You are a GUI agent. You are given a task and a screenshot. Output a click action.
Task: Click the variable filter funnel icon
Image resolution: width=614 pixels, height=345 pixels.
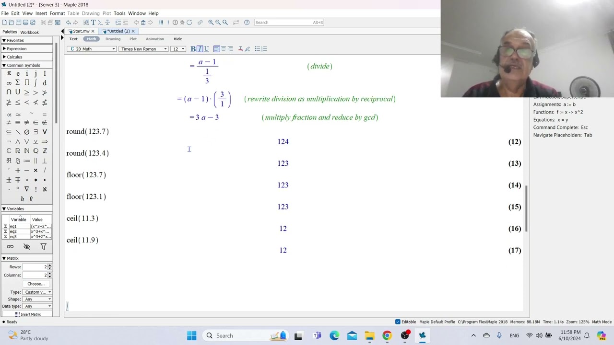click(x=43, y=246)
